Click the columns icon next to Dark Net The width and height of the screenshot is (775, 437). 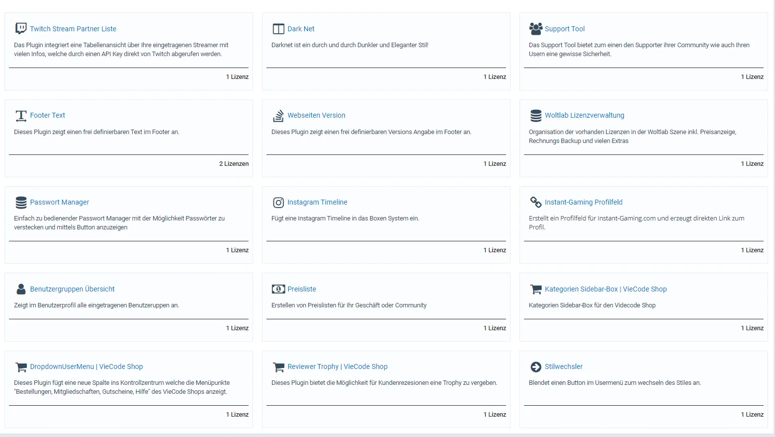tap(278, 29)
